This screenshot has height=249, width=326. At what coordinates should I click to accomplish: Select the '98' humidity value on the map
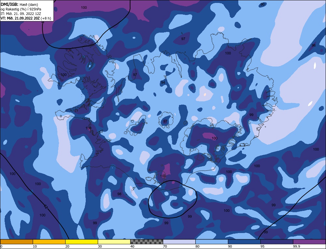119,194
